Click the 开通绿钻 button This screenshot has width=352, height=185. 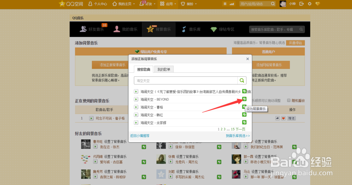tap(295, 43)
